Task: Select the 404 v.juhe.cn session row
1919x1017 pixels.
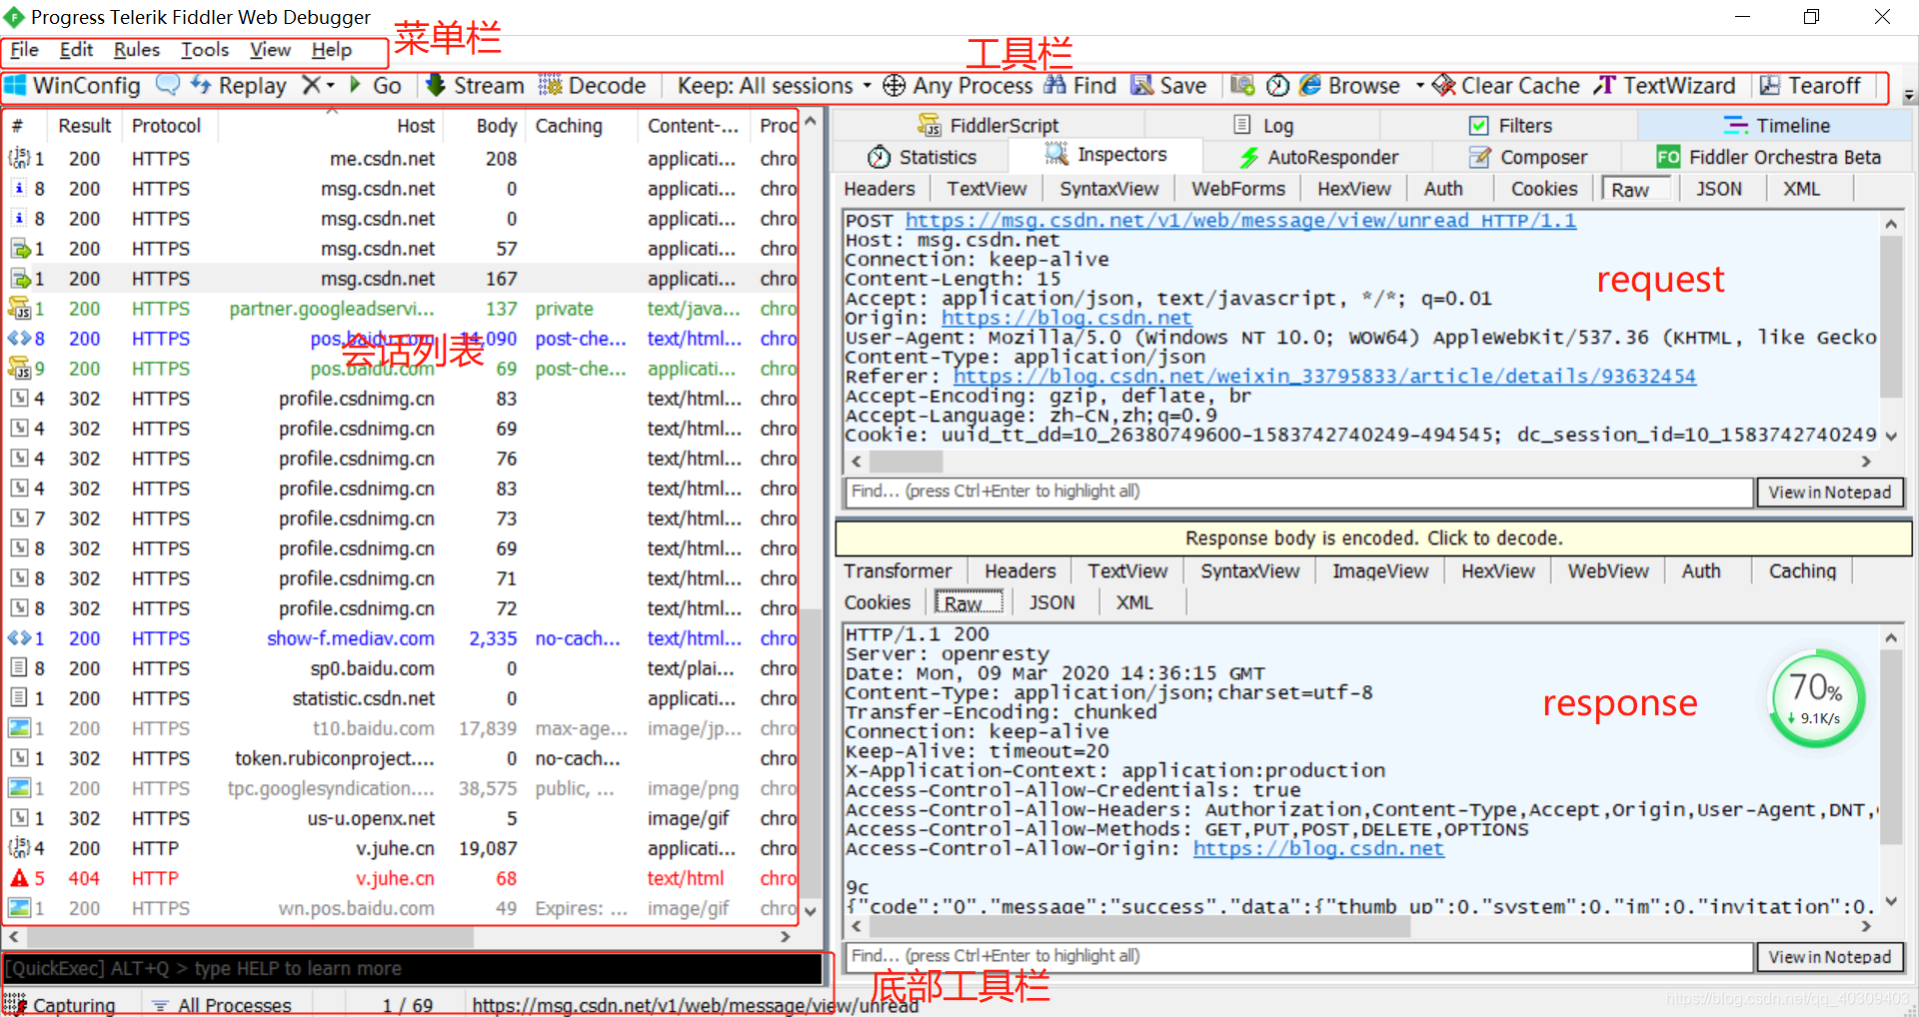Action: point(402,878)
